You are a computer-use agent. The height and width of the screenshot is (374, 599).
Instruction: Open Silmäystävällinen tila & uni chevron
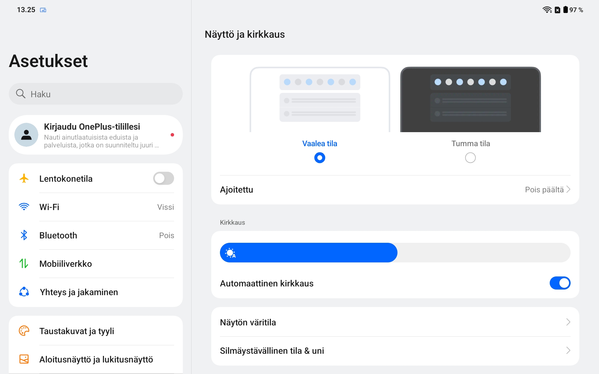point(568,350)
